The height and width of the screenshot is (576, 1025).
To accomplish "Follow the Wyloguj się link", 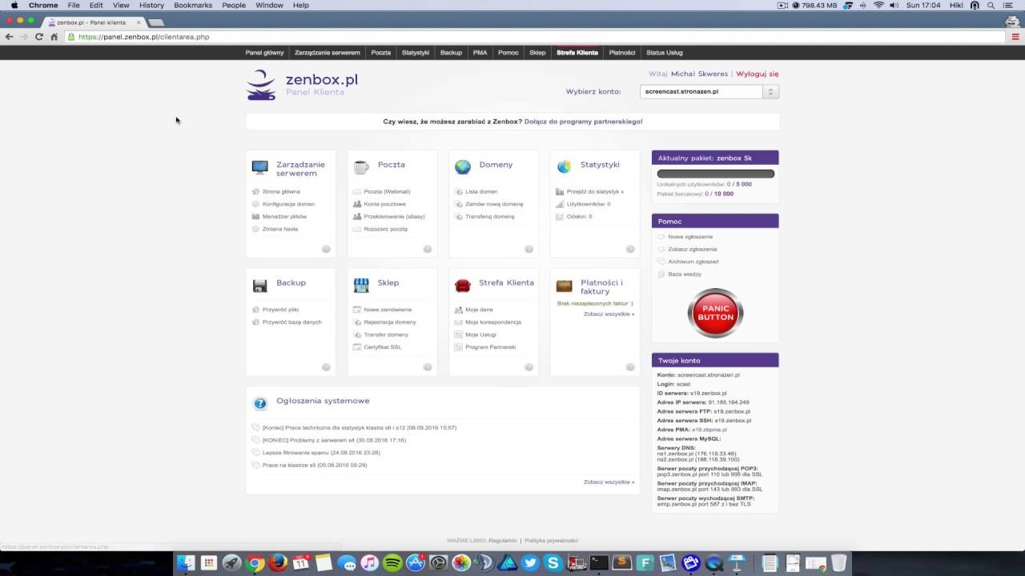I will (x=758, y=74).
